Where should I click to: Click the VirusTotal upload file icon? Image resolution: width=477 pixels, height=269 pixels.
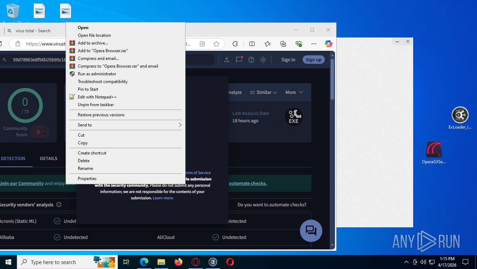[227, 60]
